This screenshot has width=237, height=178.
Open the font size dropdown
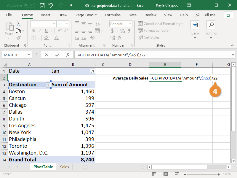tap(67, 24)
